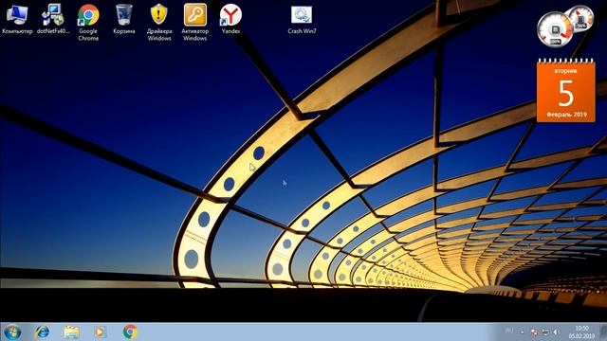Click the taskbar clock showing 10:50
Viewport: 607px width, 341px height.
pyautogui.click(x=581, y=332)
